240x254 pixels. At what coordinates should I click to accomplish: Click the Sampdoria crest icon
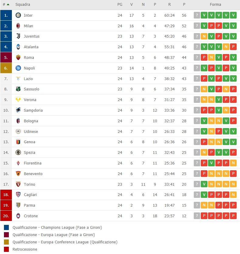pyautogui.click(x=18, y=110)
